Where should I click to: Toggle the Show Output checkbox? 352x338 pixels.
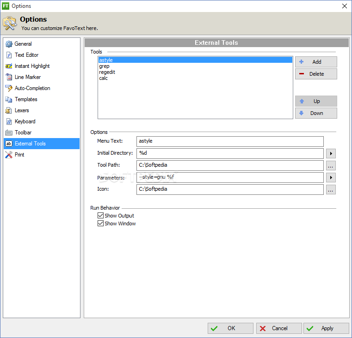click(x=100, y=216)
